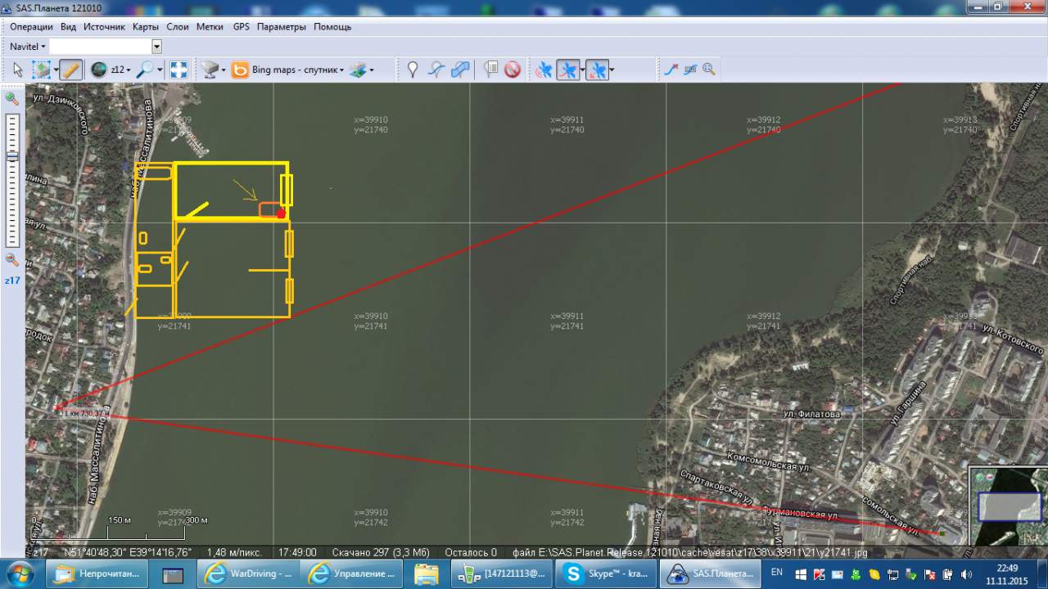The height and width of the screenshot is (589, 1048).
Task: Toggle full screen map view
Action: coord(178,70)
